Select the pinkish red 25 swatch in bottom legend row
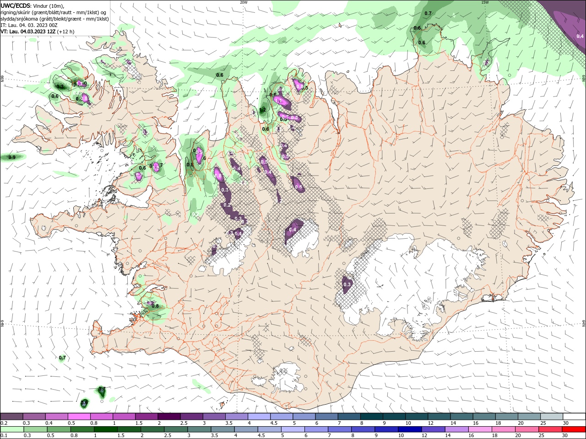This screenshot has width=586, height=439. pos(550,429)
